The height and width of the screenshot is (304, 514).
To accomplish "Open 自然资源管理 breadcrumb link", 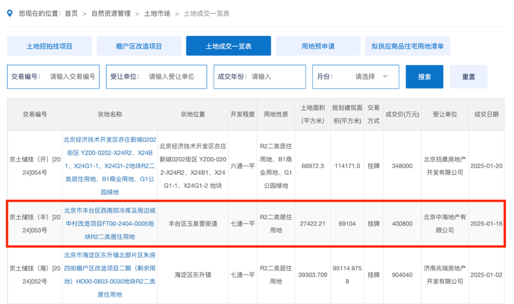I will (x=111, y=13).
